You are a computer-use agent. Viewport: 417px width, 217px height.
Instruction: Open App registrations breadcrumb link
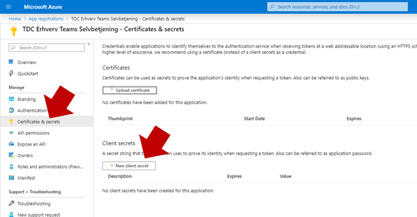pyautogui.click(x=46, y=19)
